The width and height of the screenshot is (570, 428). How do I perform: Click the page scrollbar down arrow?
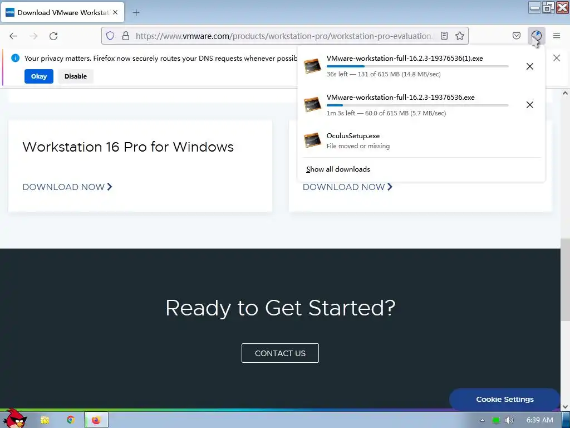click(565, 407)
